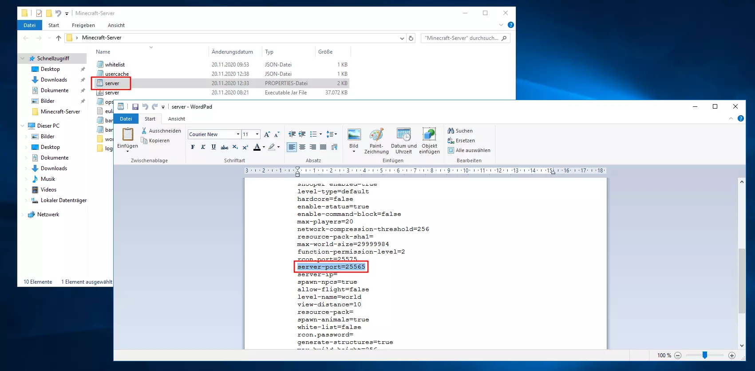Select right text alignment

tap(313, 147)
